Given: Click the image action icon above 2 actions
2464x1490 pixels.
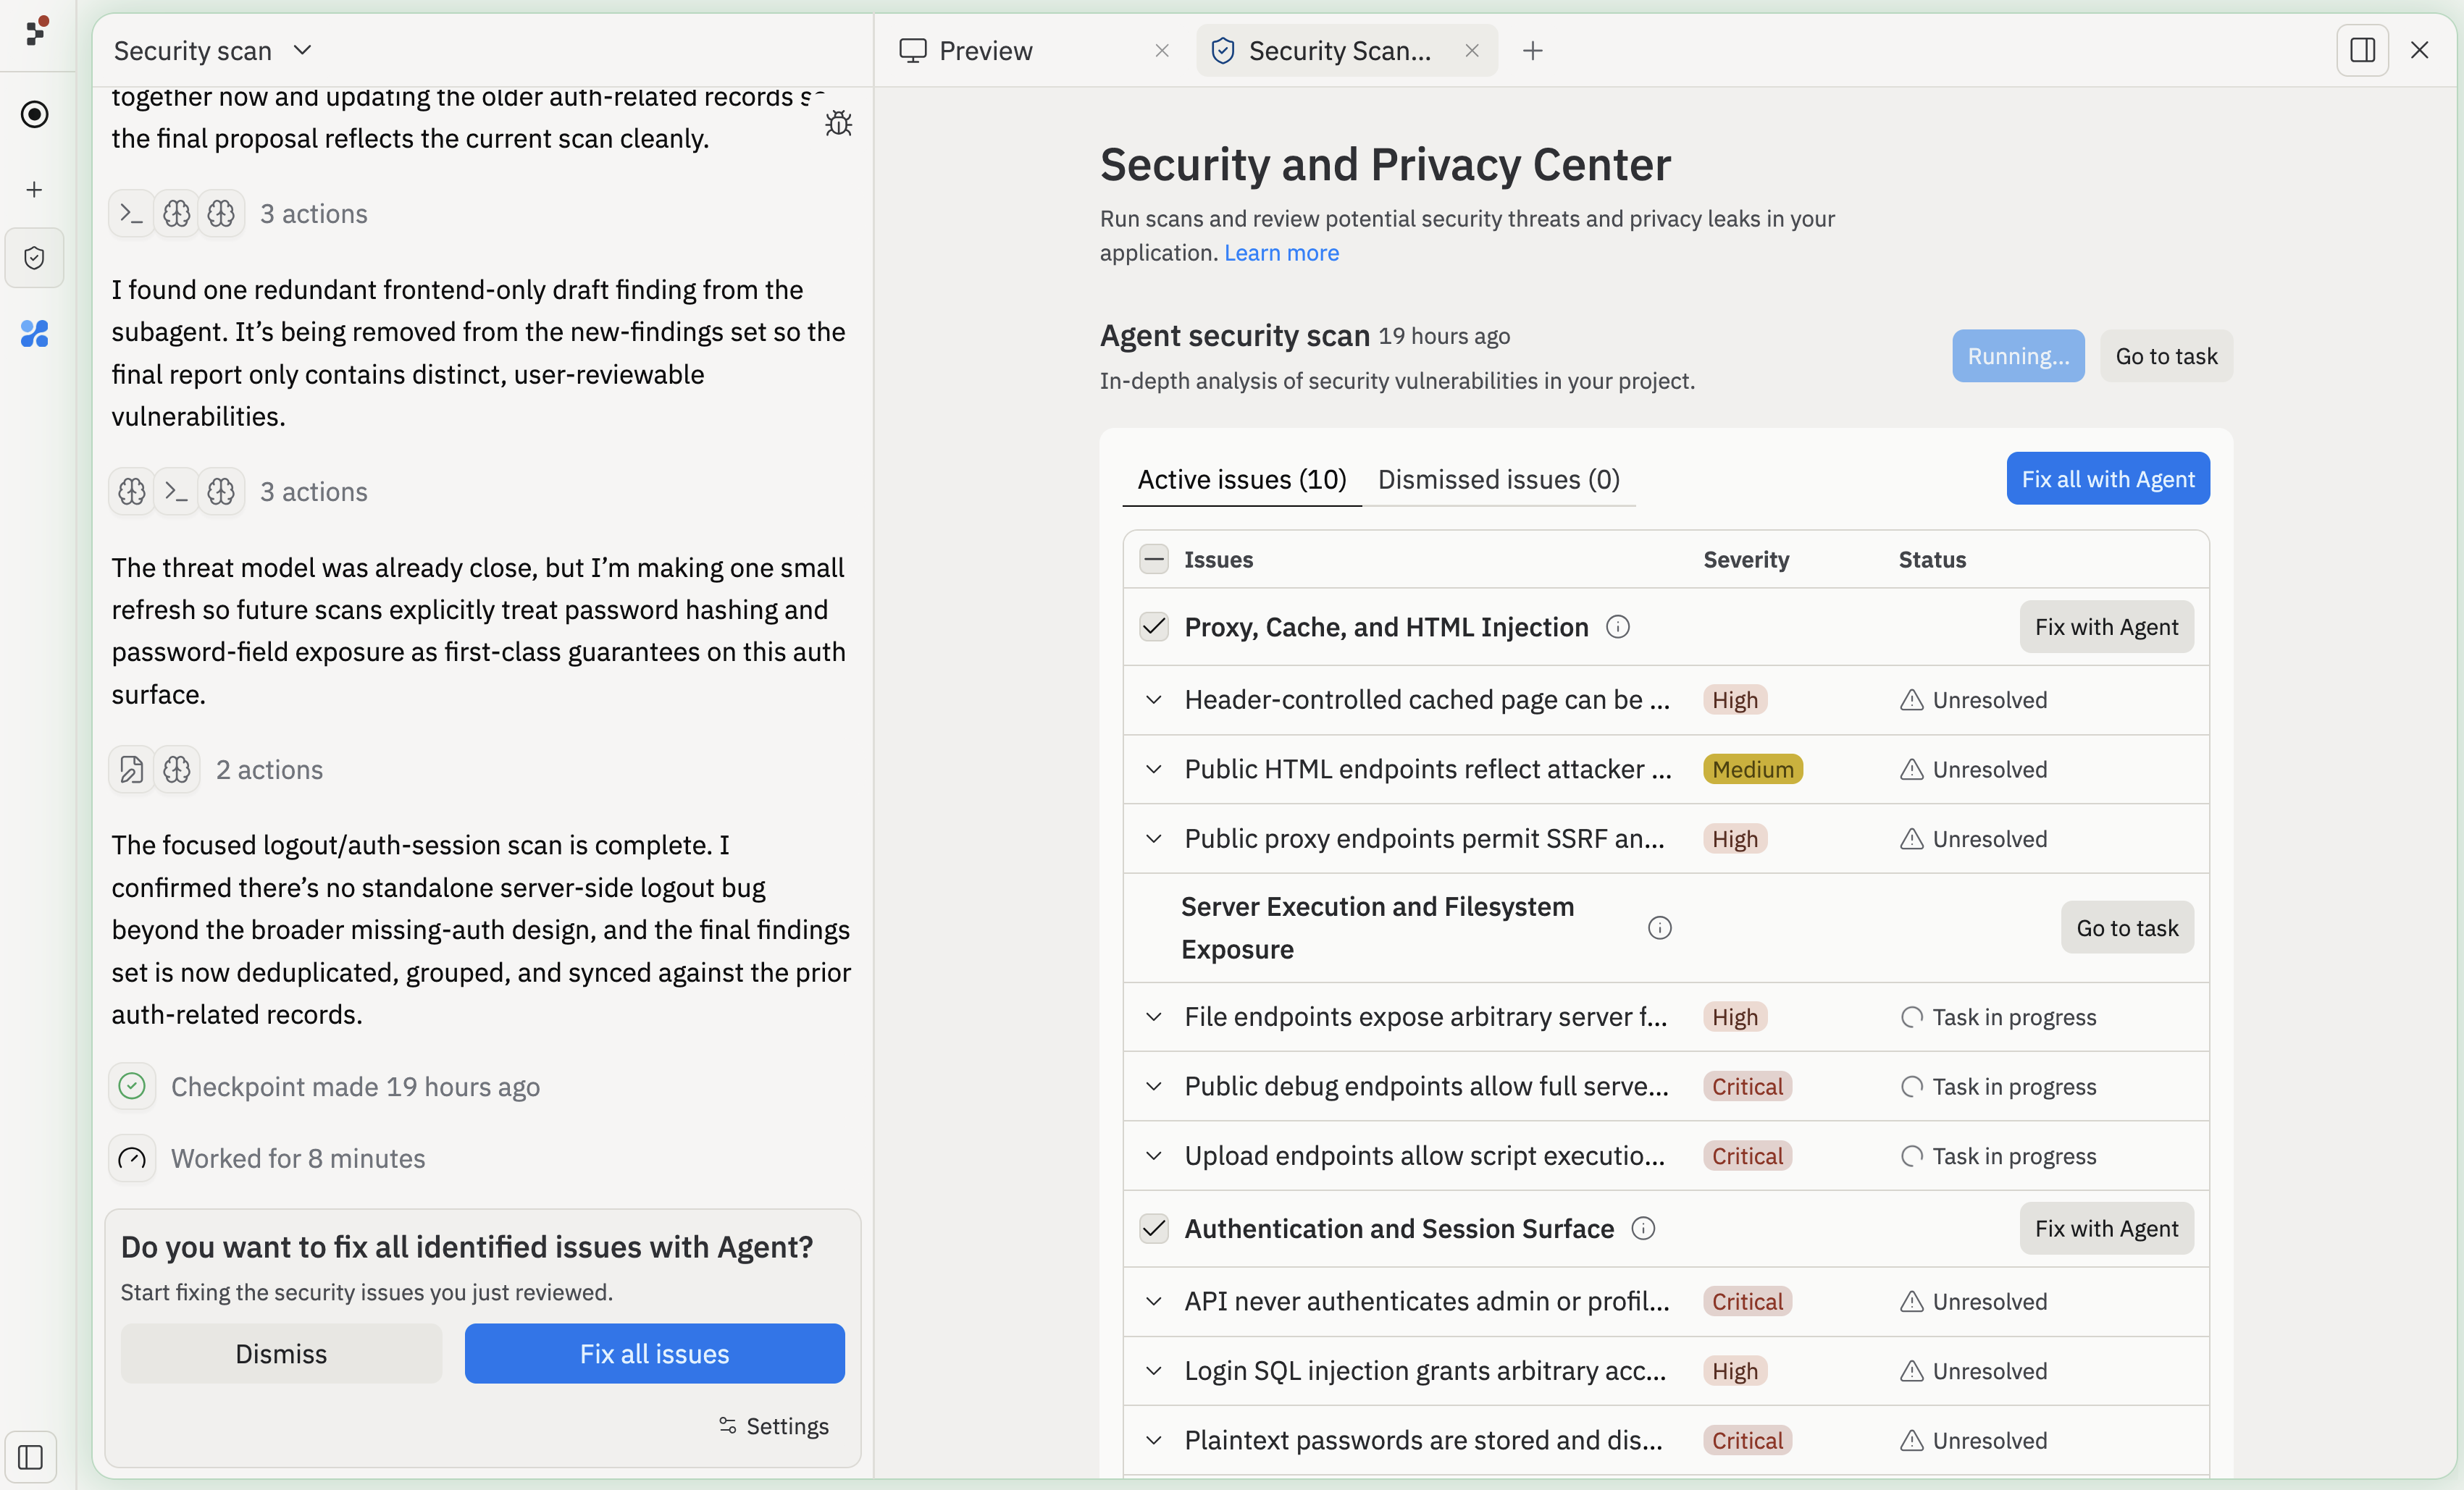Looking at the screenshot, I should pyautogui.click(x=130, y=770).
